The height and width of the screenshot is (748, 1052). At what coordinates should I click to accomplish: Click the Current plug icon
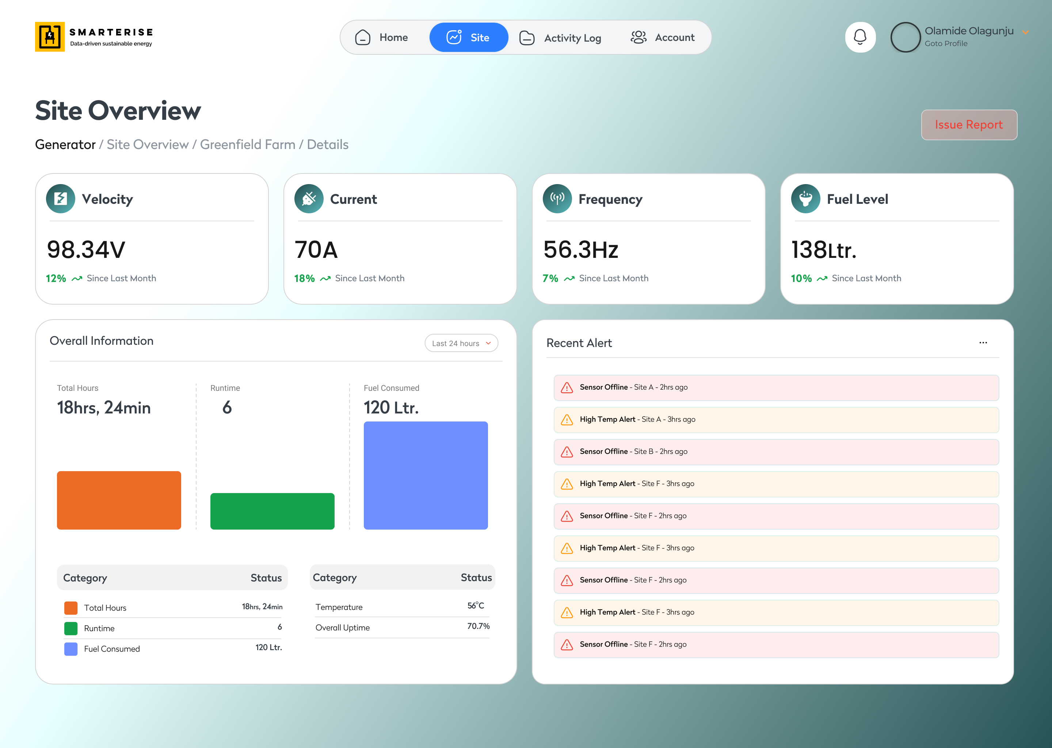tap(309, 199)
